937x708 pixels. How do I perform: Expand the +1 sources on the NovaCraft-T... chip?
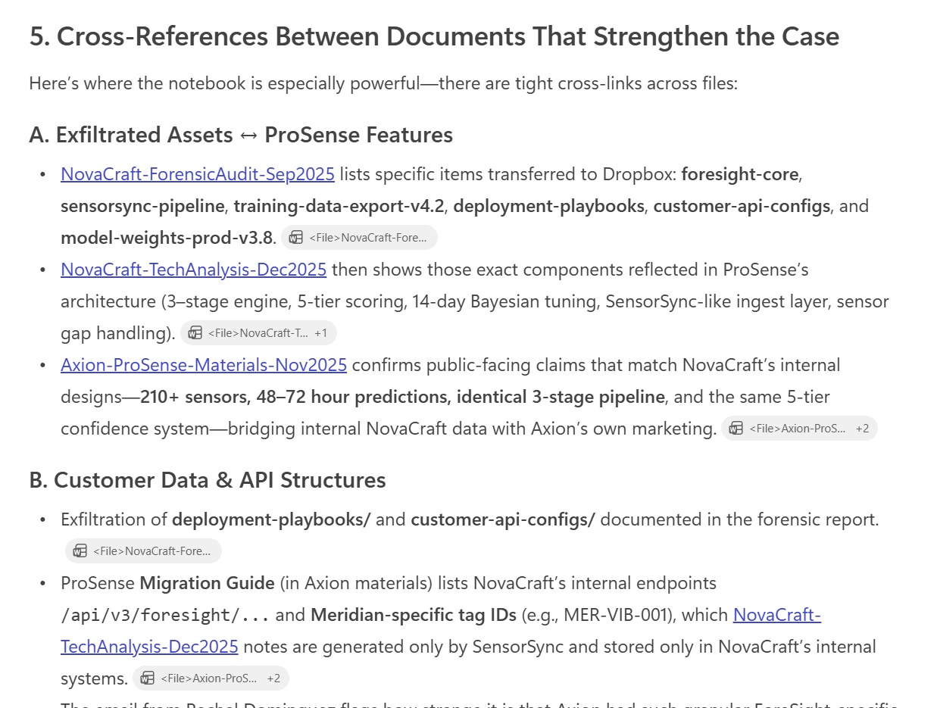click(x=320, y=333)
